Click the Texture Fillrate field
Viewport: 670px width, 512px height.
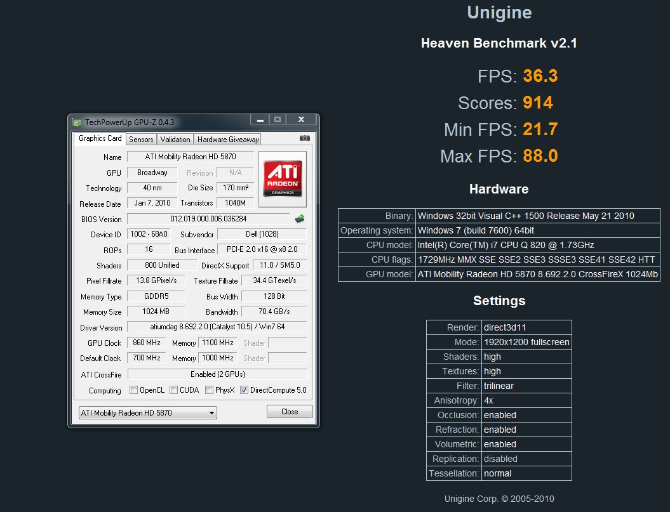click(x=274, y=280)
